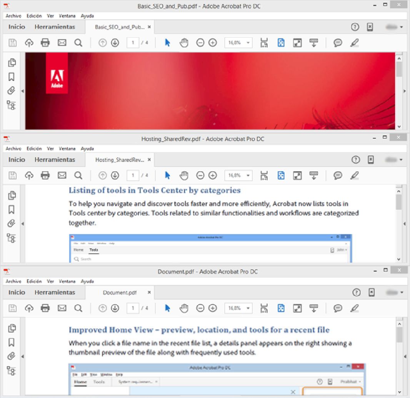Add a comment in Basic_SEO_and_Pub window

338,43
